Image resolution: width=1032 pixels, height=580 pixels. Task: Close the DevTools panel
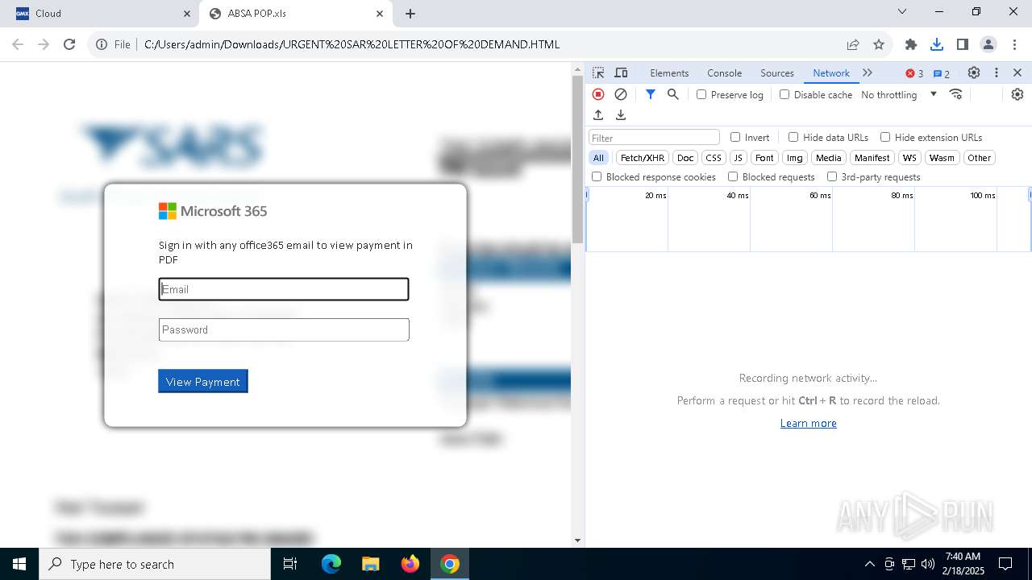tap(1017, 72)
